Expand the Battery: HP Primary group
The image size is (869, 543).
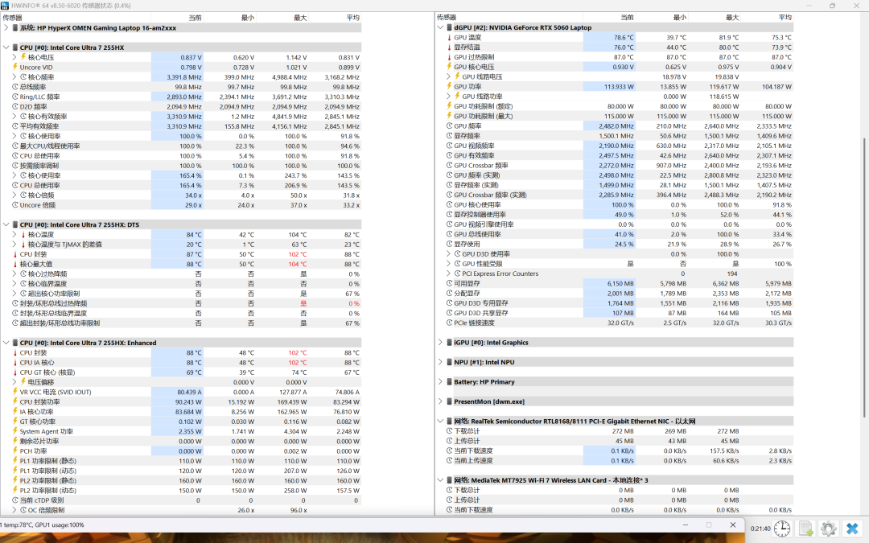(441, 382)
